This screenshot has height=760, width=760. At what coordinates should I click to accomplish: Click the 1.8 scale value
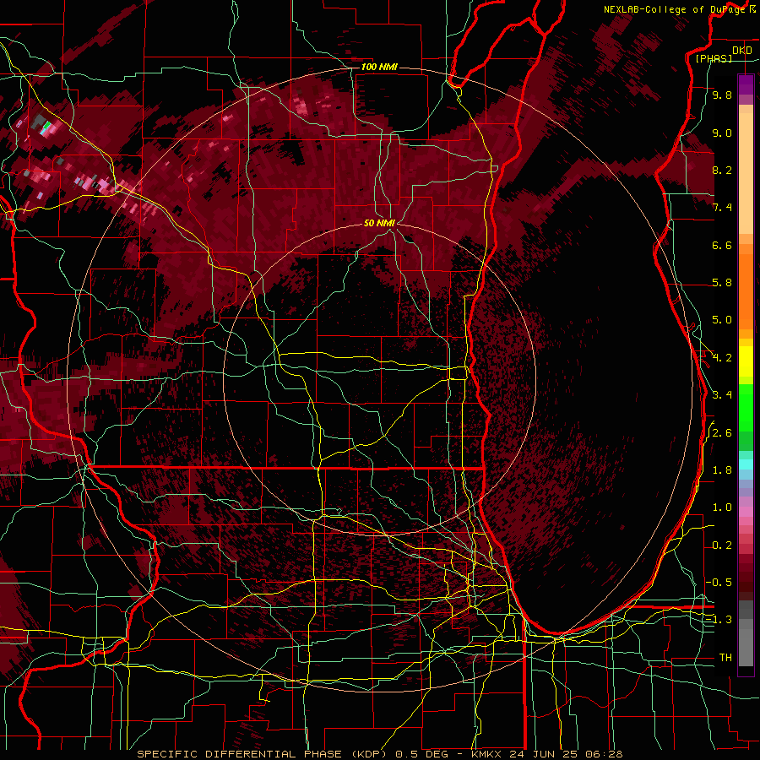pyautogui.click(x=722, y=470)
